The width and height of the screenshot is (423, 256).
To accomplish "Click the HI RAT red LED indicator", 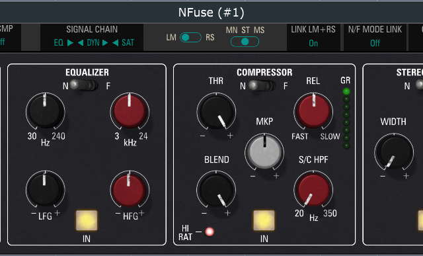I will 210,232.
